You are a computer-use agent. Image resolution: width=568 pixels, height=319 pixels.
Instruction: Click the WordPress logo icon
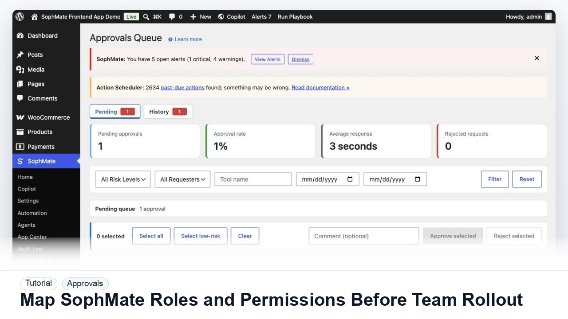[x=20, y=16]
